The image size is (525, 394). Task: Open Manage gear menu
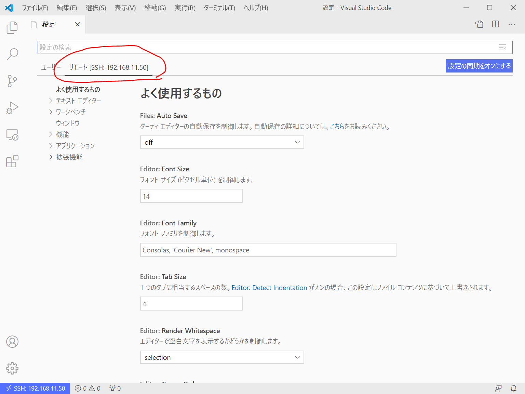click(x=12, y=368)
